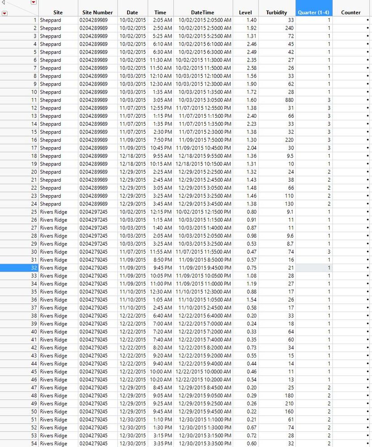The height and width of the screenshot is (447, 372).
Task: Click Time cell 11:00 PM in row 34
Action: [161, 284]
